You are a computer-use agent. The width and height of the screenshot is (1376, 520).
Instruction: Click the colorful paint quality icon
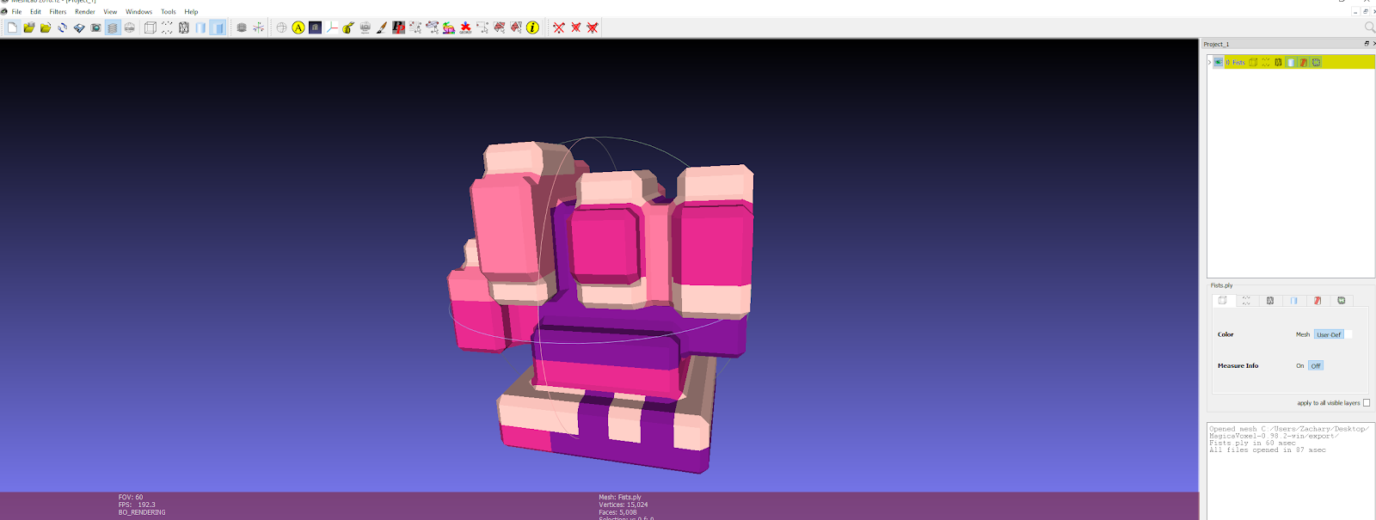click(x=449, y=28)
